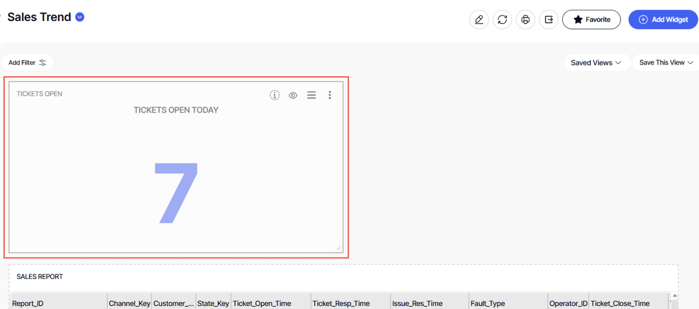
Task: Click the pencil edit dashboard icon
Action: point(479,19)
